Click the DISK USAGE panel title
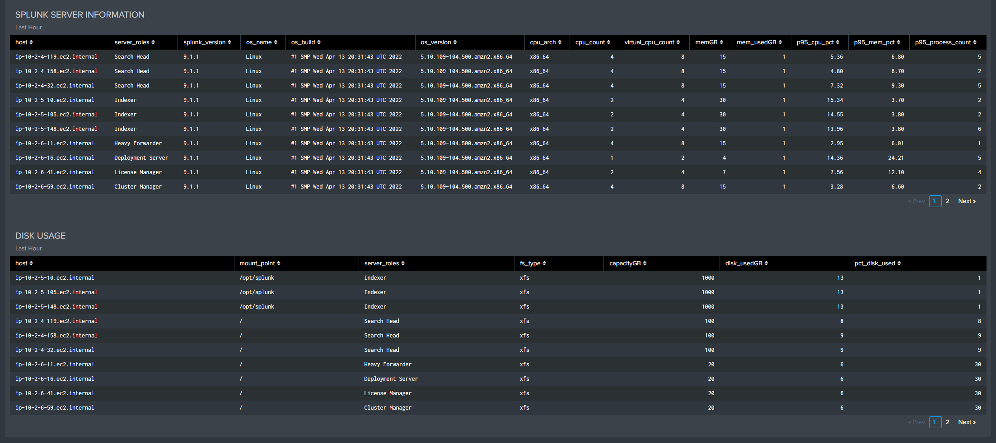Image resolution: width=996 pixels, height=443 pixels. pos(41,236)
